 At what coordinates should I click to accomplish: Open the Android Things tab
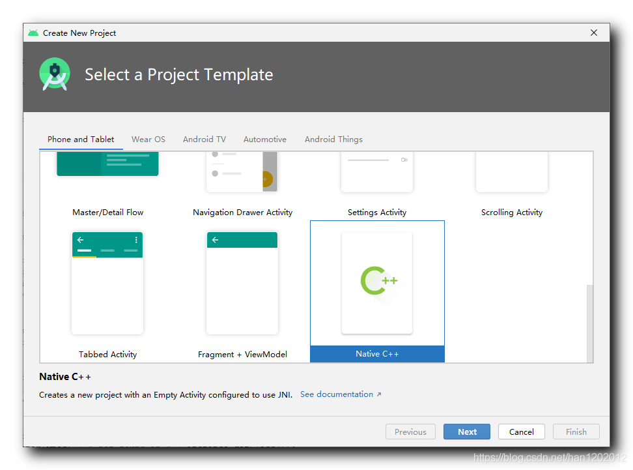coord(333,139)
